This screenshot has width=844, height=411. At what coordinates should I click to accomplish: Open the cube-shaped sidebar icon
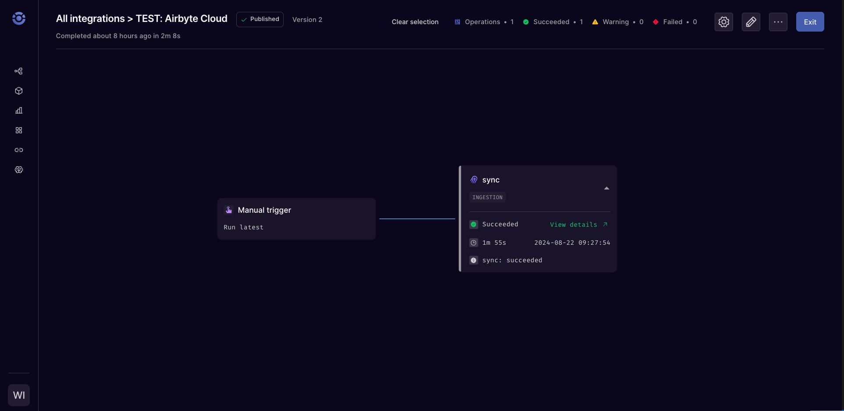point(19,91)
